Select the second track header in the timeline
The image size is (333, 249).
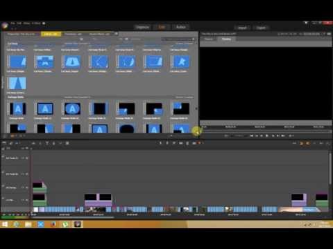pyautogui.click(x=16, y=174)
